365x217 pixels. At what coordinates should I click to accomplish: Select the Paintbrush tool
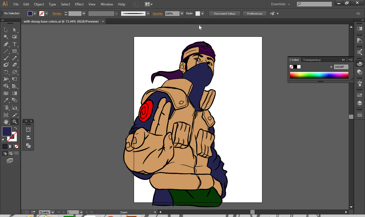(6, 58)
